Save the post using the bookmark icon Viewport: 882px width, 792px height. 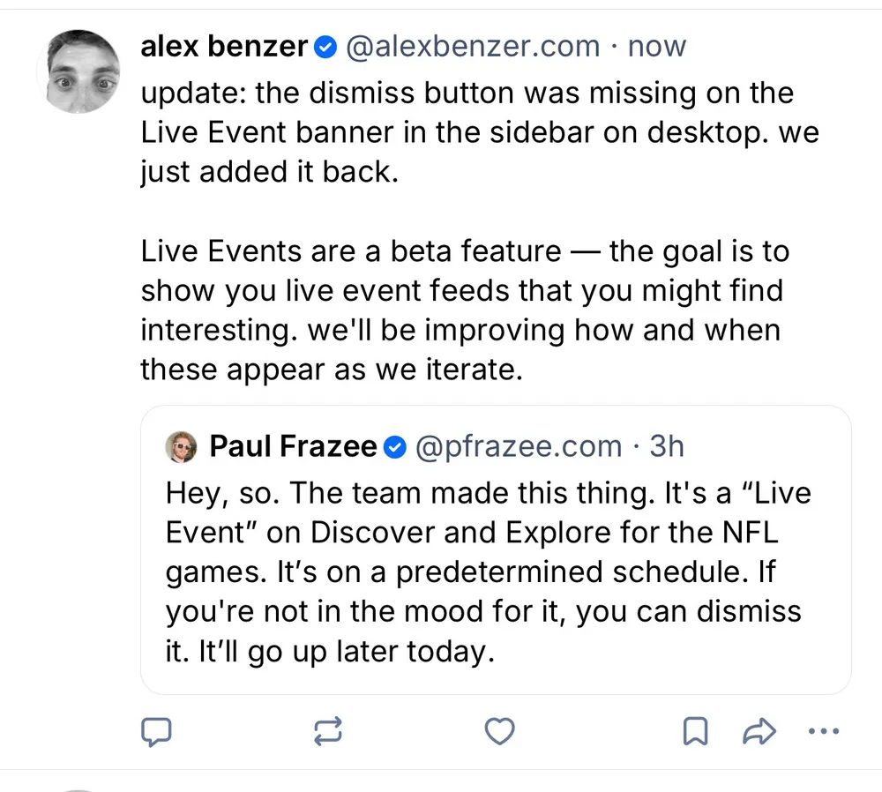click(696, 730)
